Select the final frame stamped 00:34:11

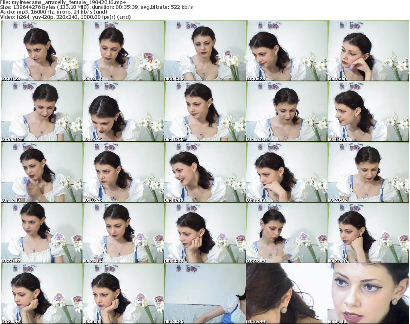[x=368, y=294]
